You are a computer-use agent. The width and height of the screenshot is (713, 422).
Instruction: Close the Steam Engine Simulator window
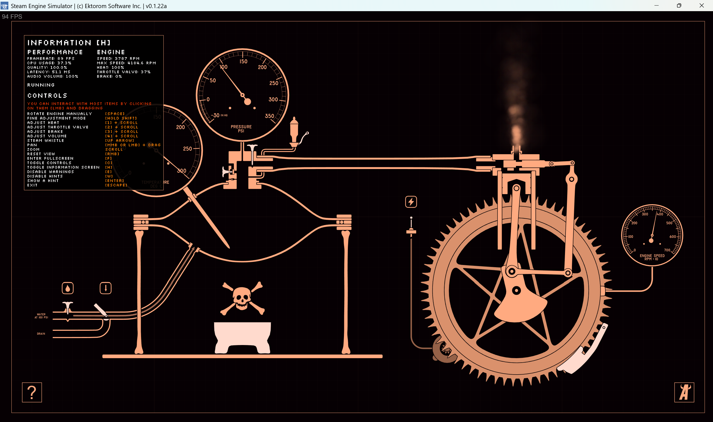pos(701,5)
